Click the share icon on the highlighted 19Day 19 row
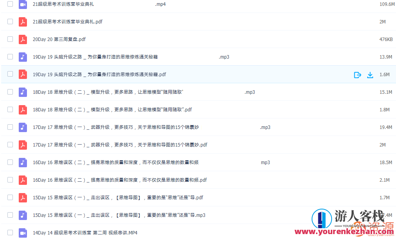396x238 pixels. tap(357, 74)
